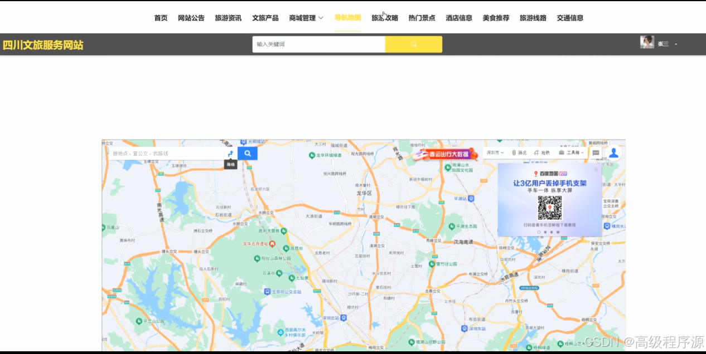Select the last carousel dot in ad
Viewport: 706px width, 354px height.
[x=558, y=232]
